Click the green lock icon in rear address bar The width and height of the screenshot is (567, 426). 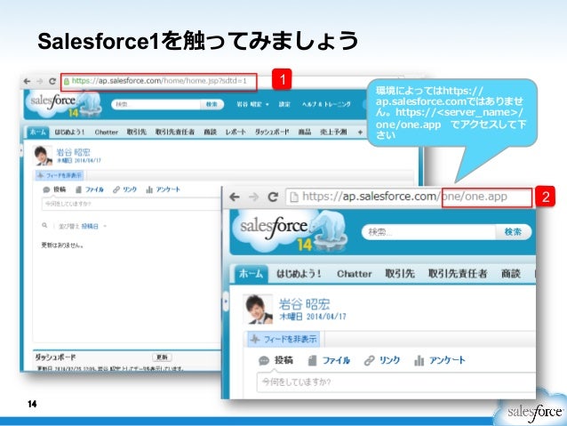67,82
